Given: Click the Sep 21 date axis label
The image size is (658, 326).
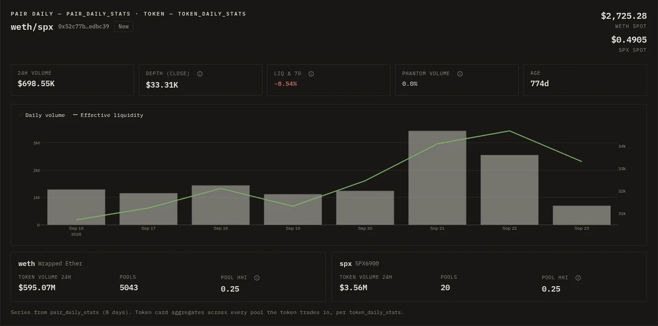Looking at the screenshot, I should (x=437, y=228).
